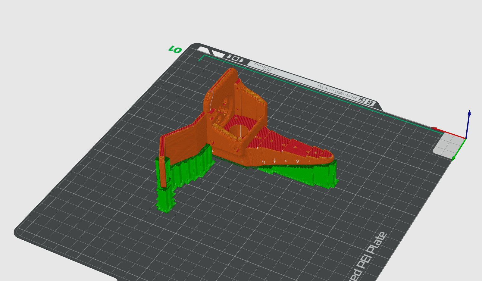The image size is (482, 281).
Task: Click the PLA/ABS/PETG label on the plate edge
Action: [x=337, y=92]
